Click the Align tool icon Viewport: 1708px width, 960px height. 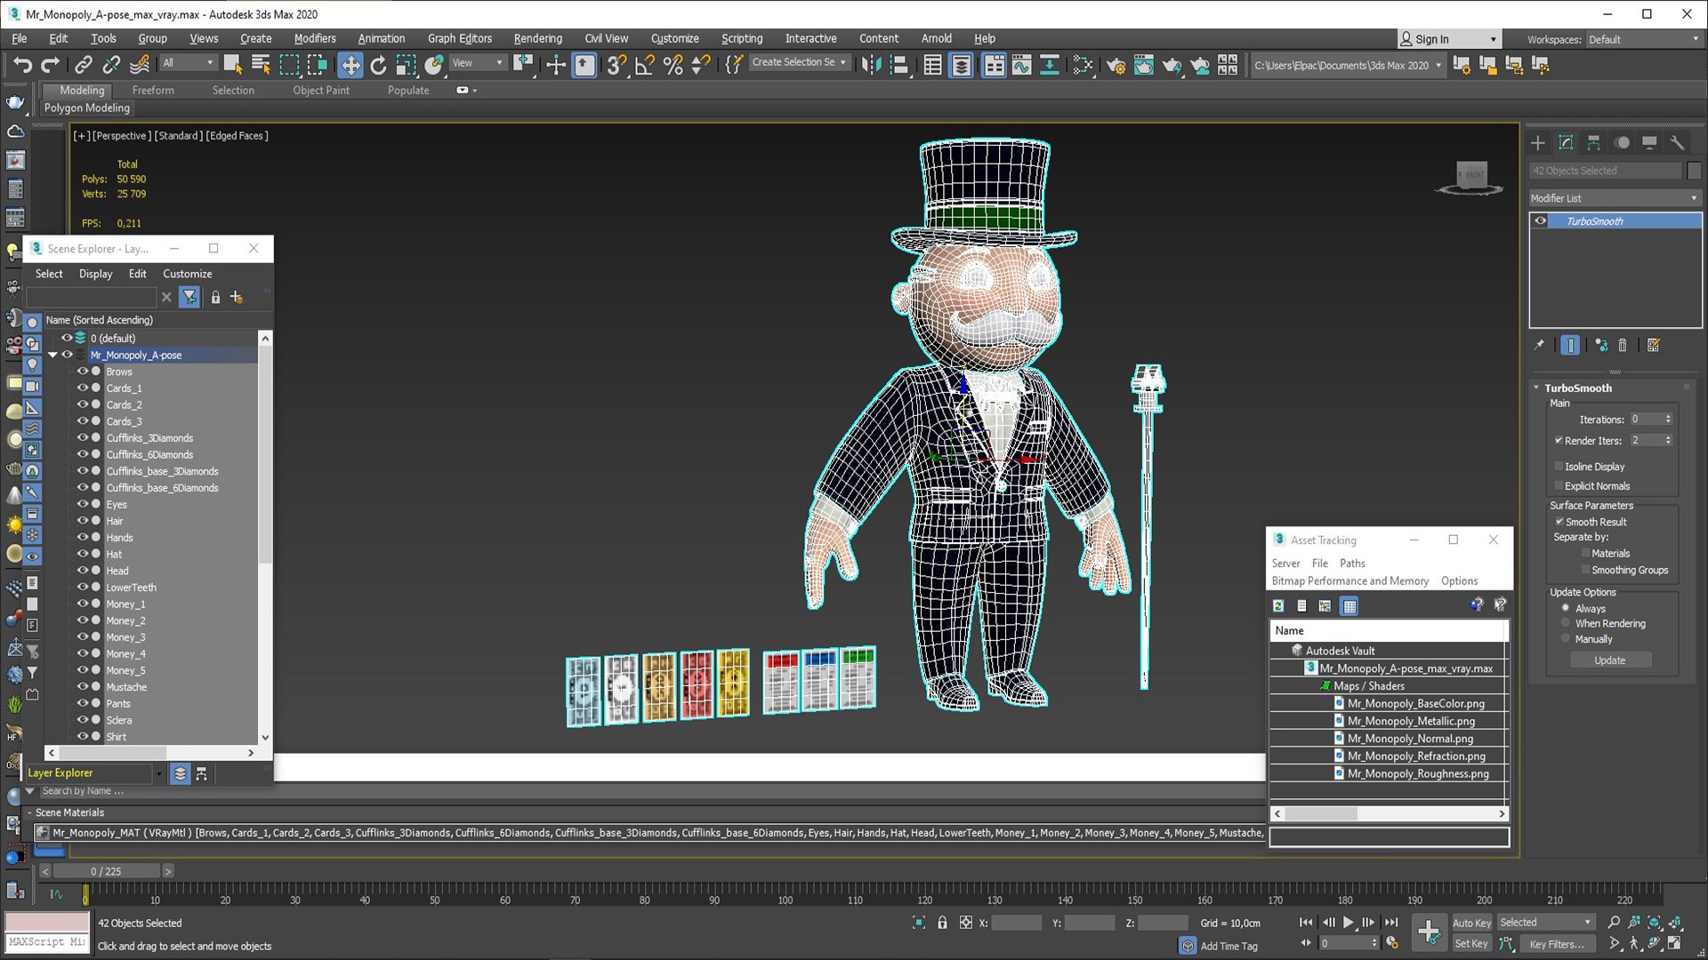point(899,64)
